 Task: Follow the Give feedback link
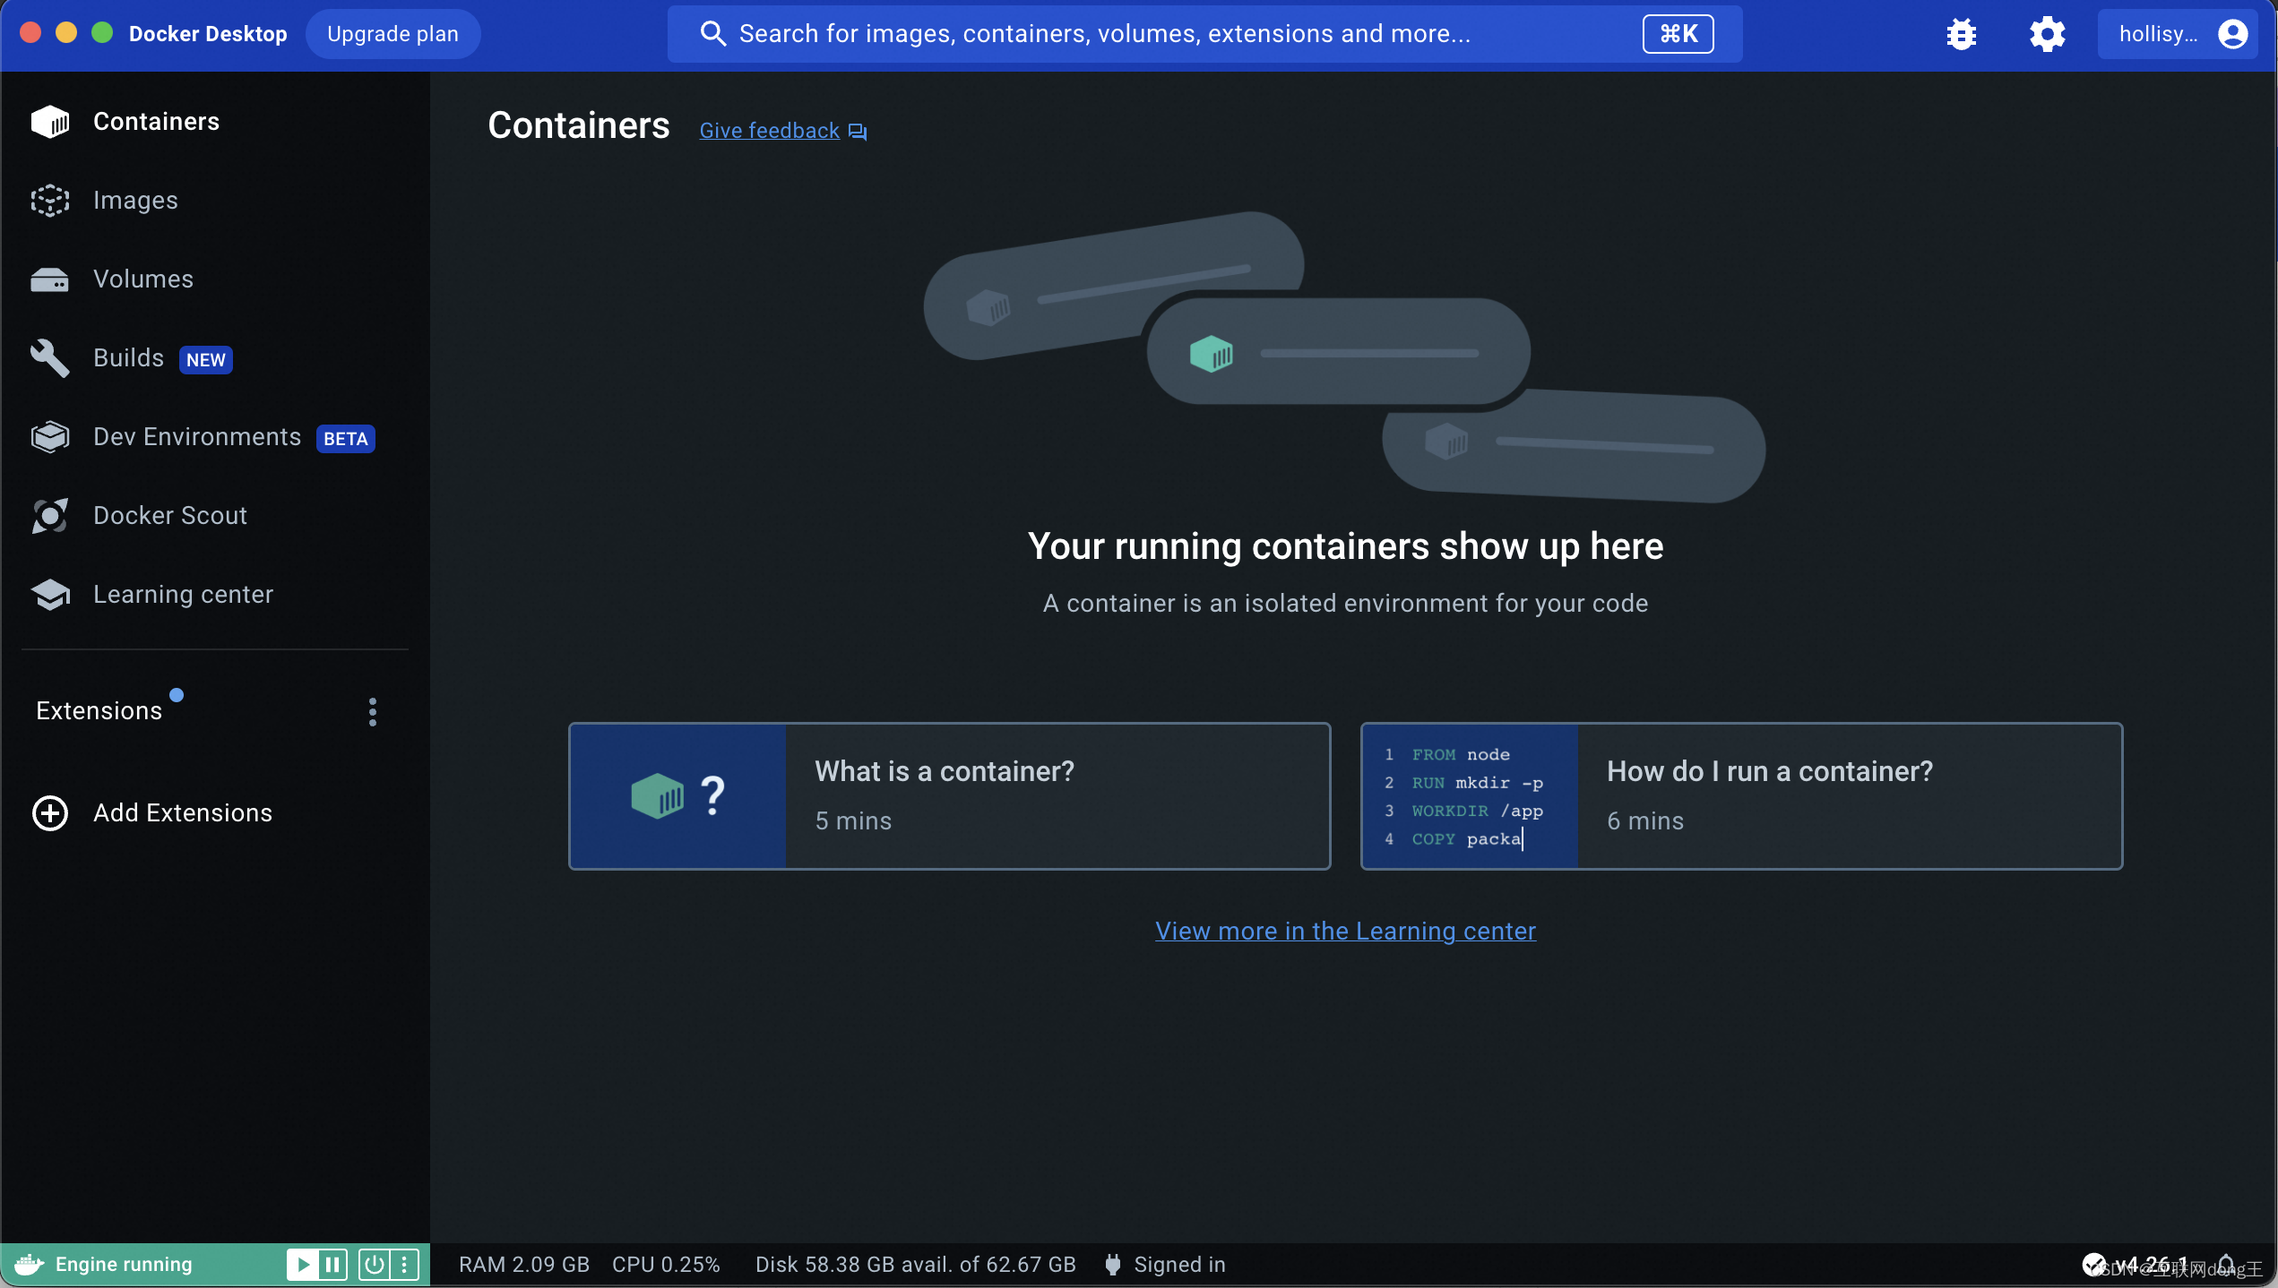782,131
